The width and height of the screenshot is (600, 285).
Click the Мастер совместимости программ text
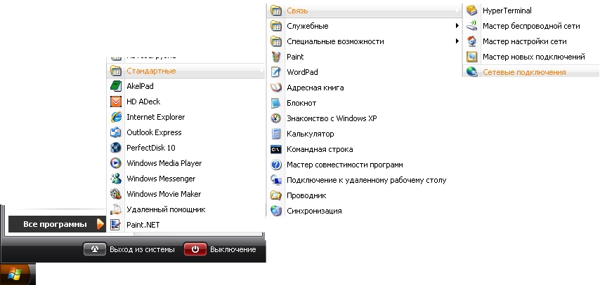[x=344, y=165]
